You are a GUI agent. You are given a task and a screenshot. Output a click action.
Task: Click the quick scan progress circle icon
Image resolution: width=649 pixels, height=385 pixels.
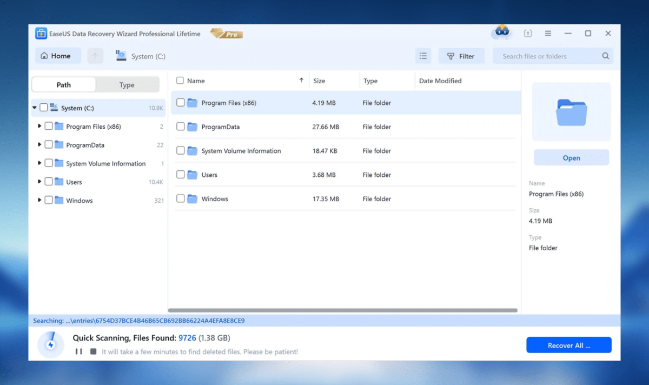(50, 344)
